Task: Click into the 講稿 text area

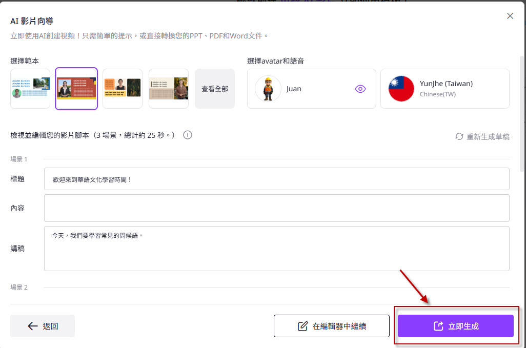Action: click(276, 249)
